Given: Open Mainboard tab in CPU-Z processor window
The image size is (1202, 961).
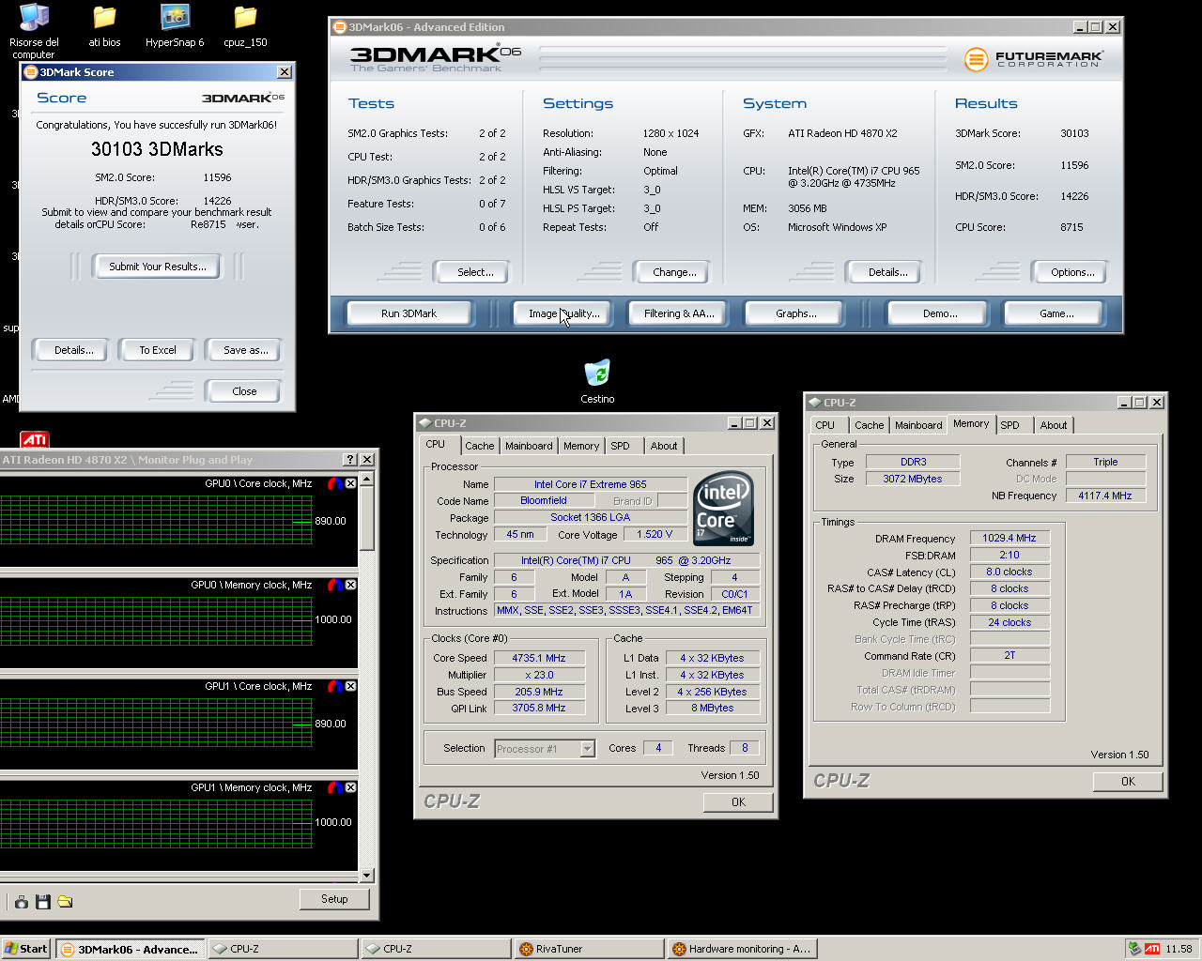Looking at the screenshot, I should point(529,446).
